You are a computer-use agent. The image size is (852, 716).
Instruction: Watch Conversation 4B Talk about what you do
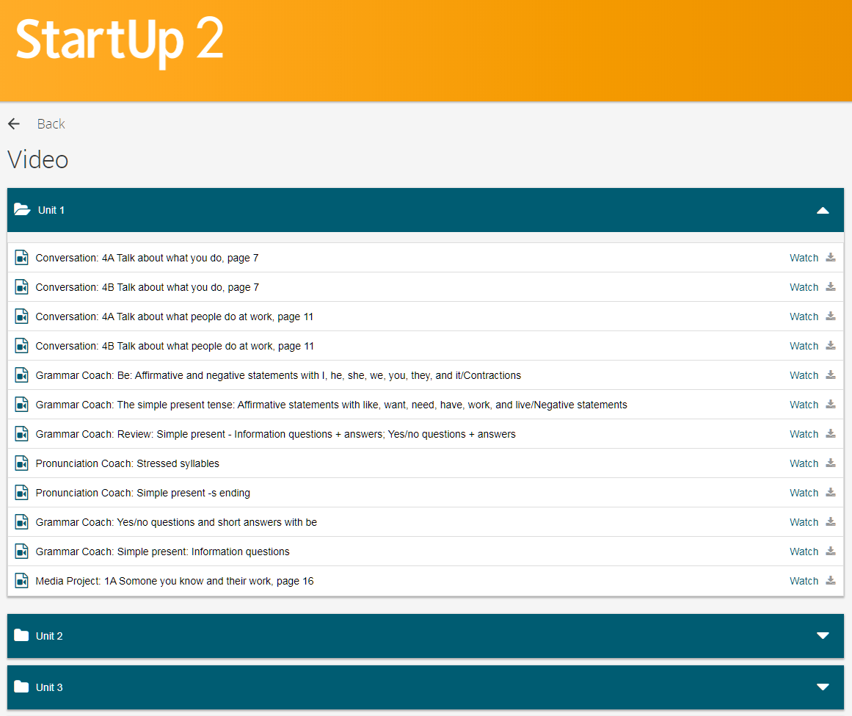coord(804,287)
